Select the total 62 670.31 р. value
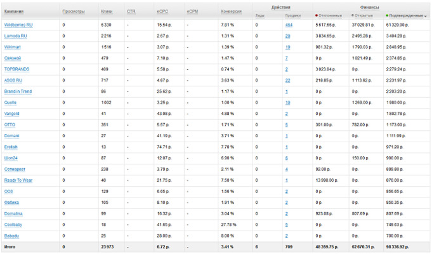 click(363, 247)
